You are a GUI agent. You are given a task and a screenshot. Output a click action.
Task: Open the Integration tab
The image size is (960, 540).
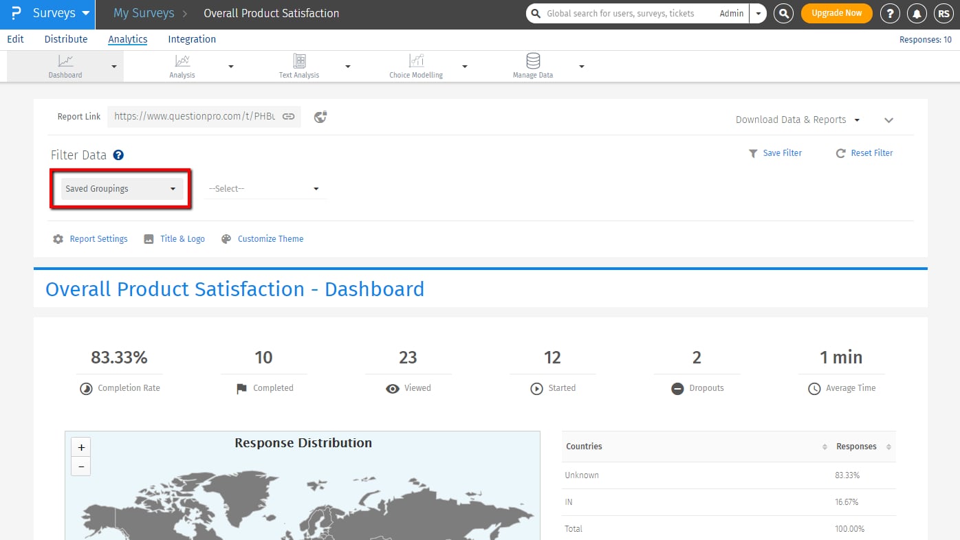[192, 39]
